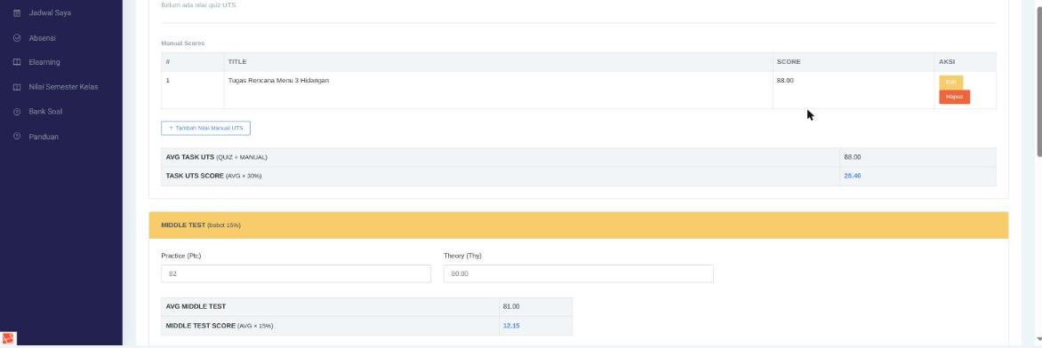Select TASK UTS SCORE value 26.40

tap(852, 176)
